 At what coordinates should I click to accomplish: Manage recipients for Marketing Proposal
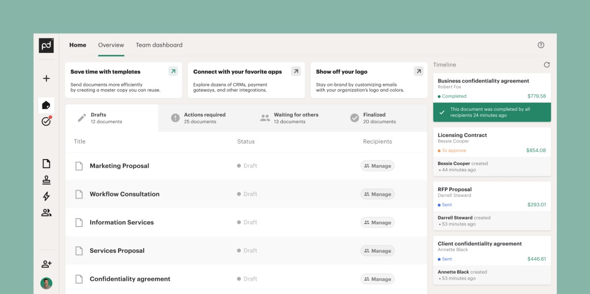(x=378, y=166)
